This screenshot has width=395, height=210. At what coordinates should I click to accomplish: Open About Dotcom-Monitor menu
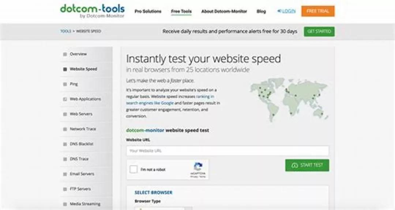tap(224, 11)
